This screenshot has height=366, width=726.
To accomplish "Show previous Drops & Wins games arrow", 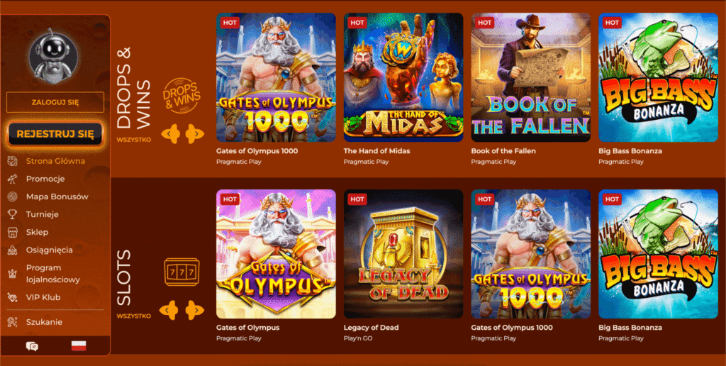I will 170,134.
